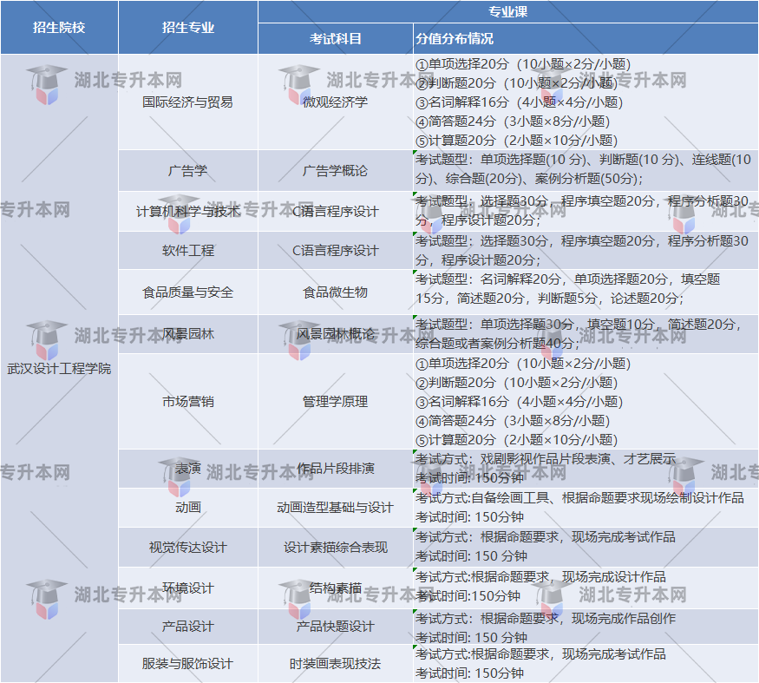Click the 食品微生物 subject cell

click(x=336, y=292)
